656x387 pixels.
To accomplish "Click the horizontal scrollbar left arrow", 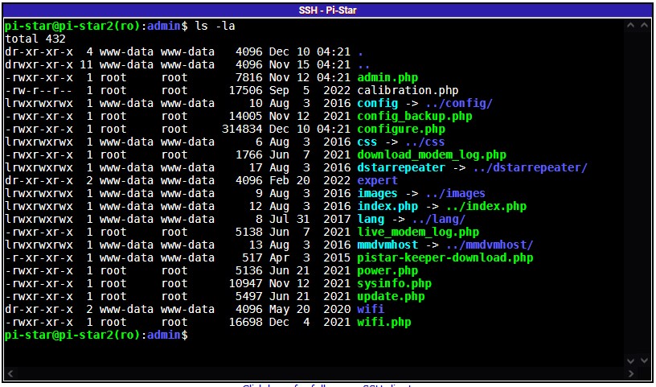I will 10,373.
